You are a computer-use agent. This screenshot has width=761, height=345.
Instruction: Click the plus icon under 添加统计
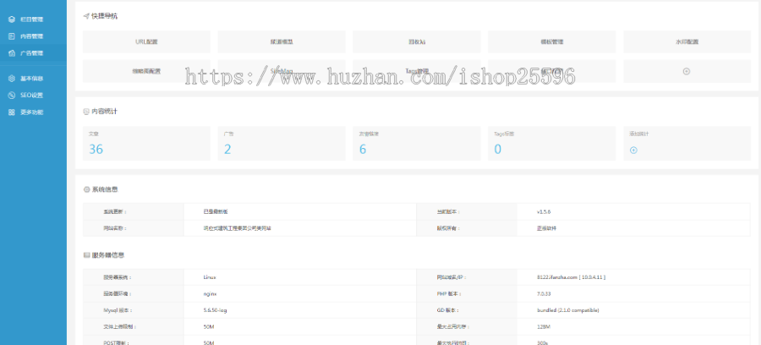pos(633,151)
